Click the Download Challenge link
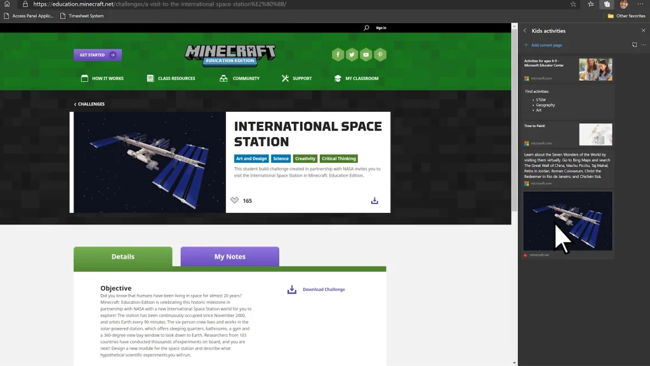The height and width of the screenshot is (366, 650). click(x=316, y=289)
